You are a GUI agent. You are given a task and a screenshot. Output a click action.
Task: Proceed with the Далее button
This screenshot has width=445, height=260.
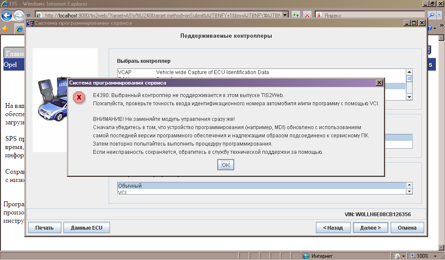[370, 228]
